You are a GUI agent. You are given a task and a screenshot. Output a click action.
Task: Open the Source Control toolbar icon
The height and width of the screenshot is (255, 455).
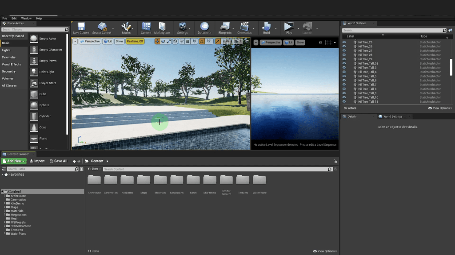(102, 27)
